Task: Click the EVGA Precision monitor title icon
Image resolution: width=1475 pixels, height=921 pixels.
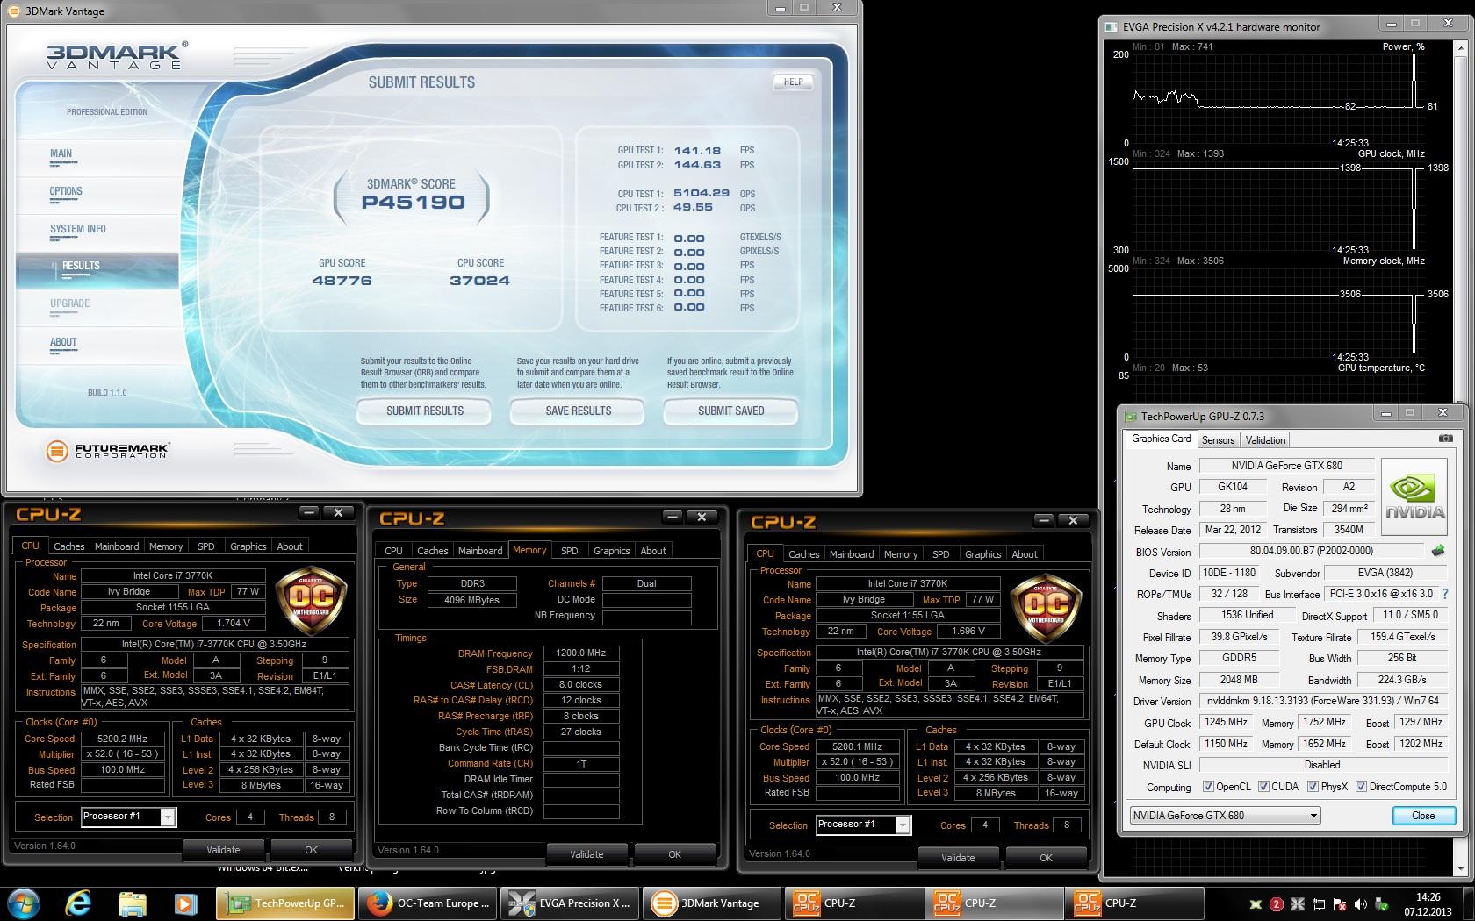Action: tap(1112, 26)
